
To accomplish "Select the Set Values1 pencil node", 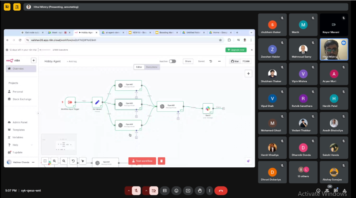I will tap(97, 102).
